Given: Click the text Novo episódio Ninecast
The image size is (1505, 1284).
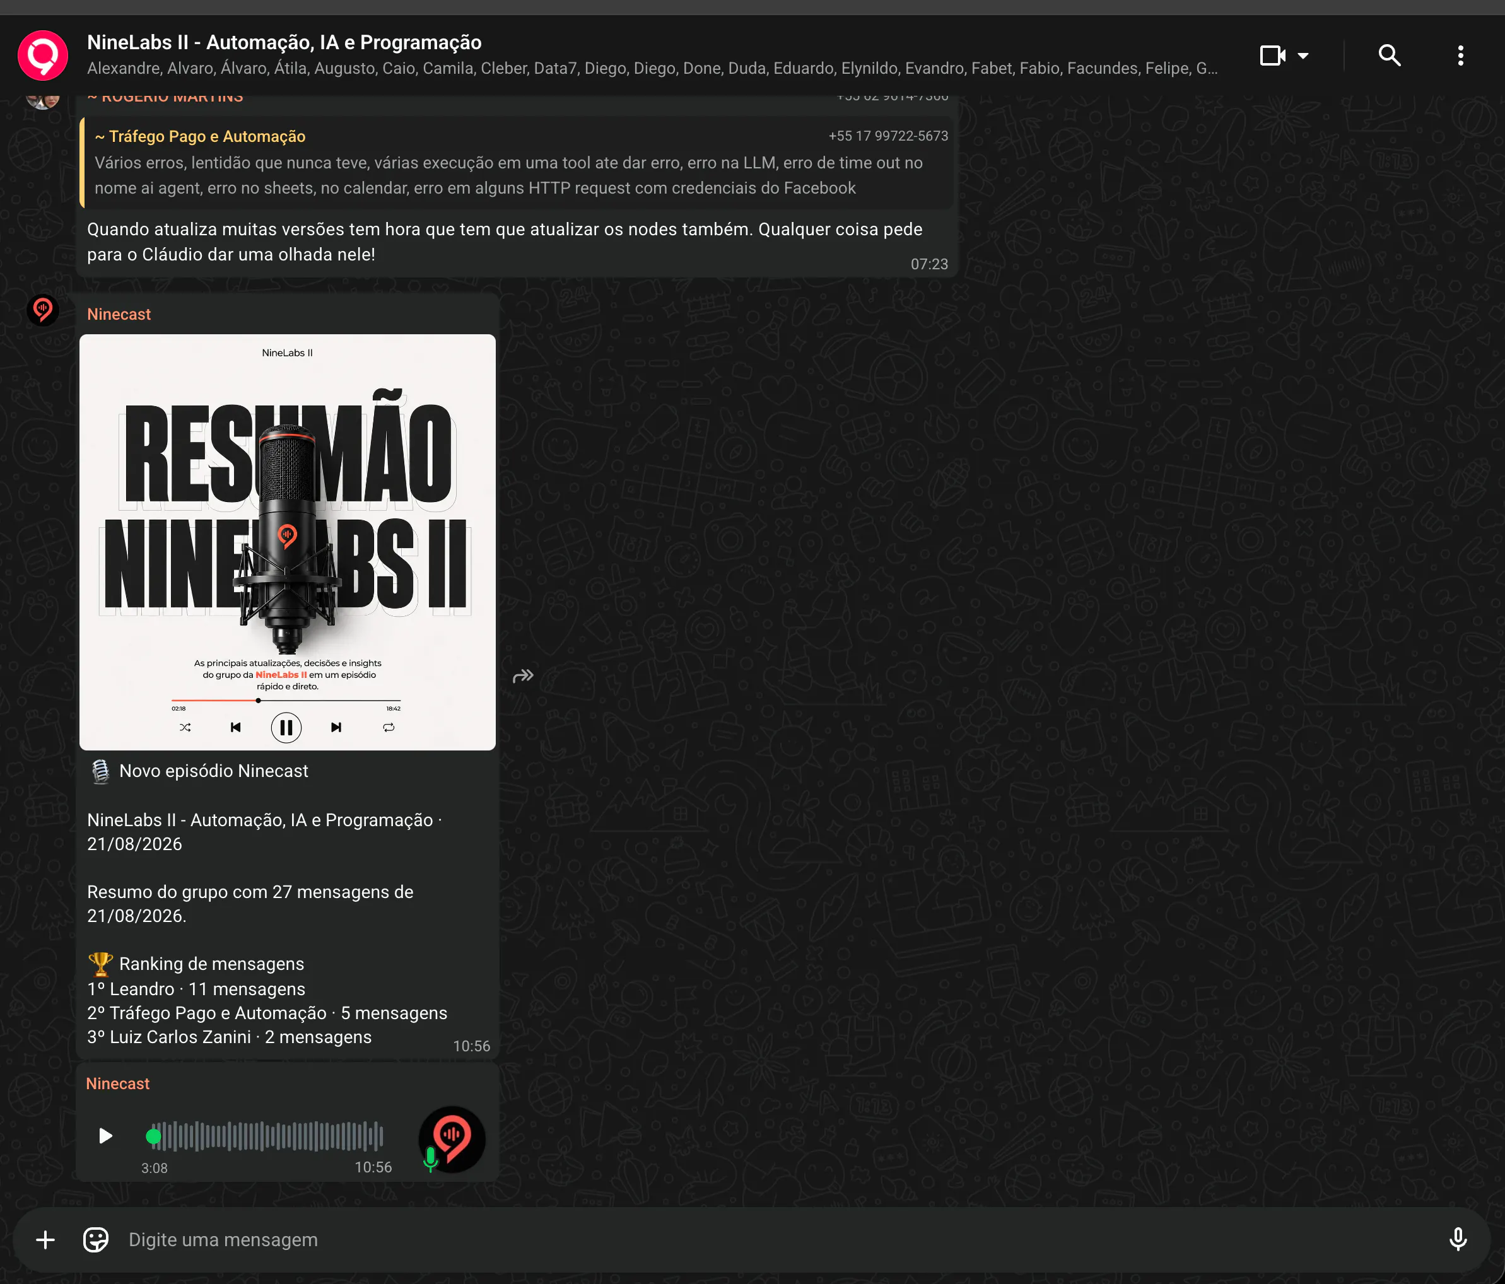Looking at the screenshot, I should pyautogui.click(x=214, y=771).
